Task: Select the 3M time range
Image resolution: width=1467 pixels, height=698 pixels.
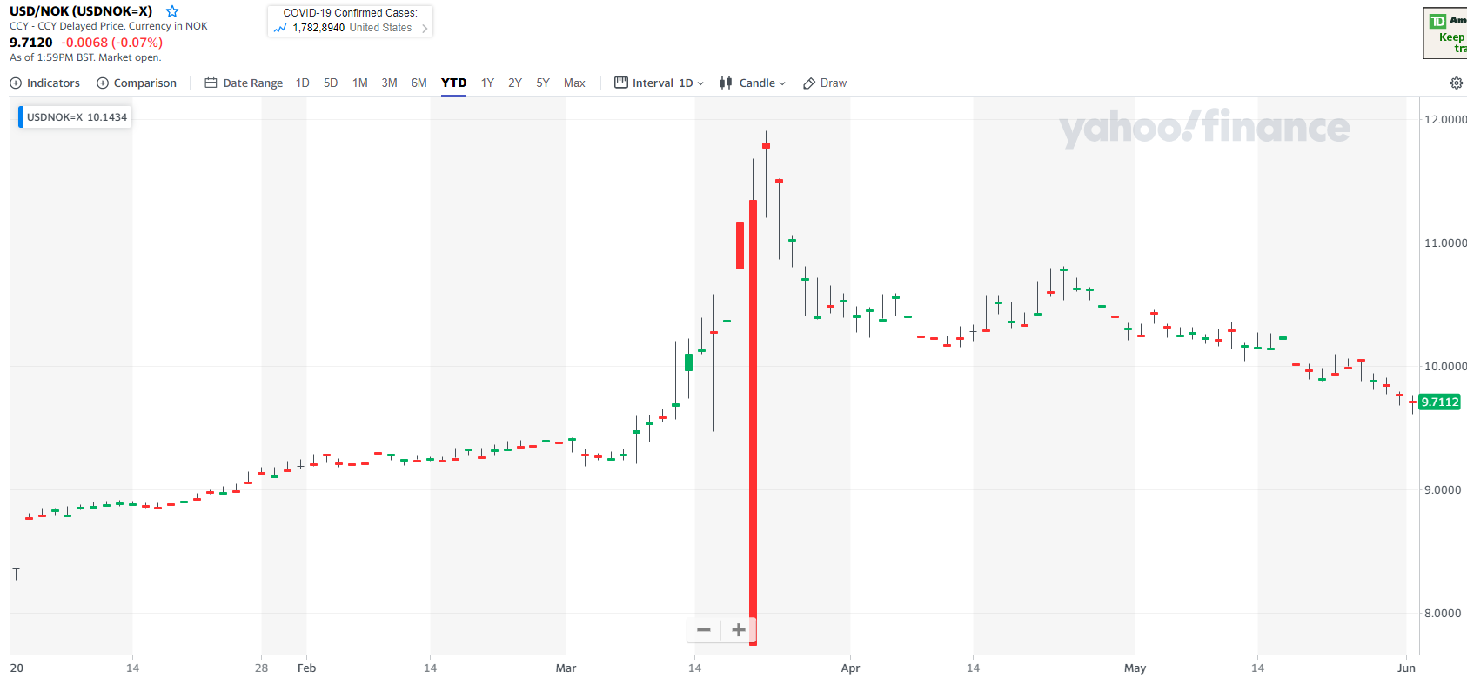Action: pos(389,83)
